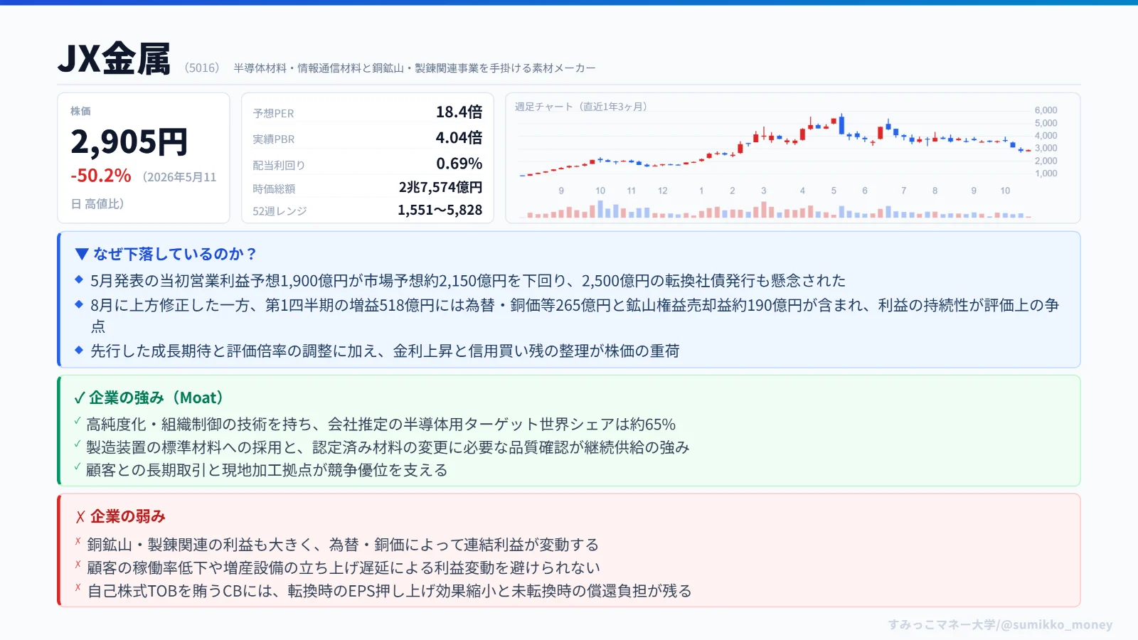Screen dimensions: 1138x640
Task: Click the 実績PBR label
Action: [x=273, y=139]
